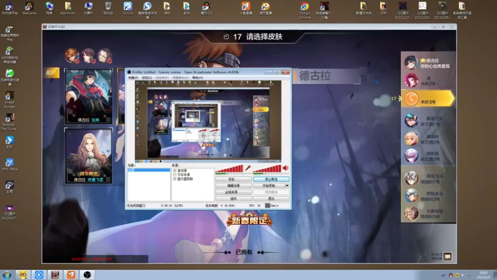Click player avatar for 砂之国2号
Screen dimensions: 497x280
coord(411,139)
